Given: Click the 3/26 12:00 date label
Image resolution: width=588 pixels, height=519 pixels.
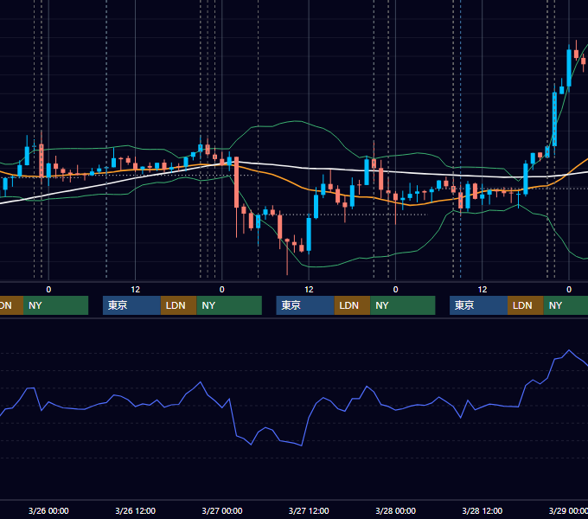Looking at the screenshot, I should pos(135,510).
